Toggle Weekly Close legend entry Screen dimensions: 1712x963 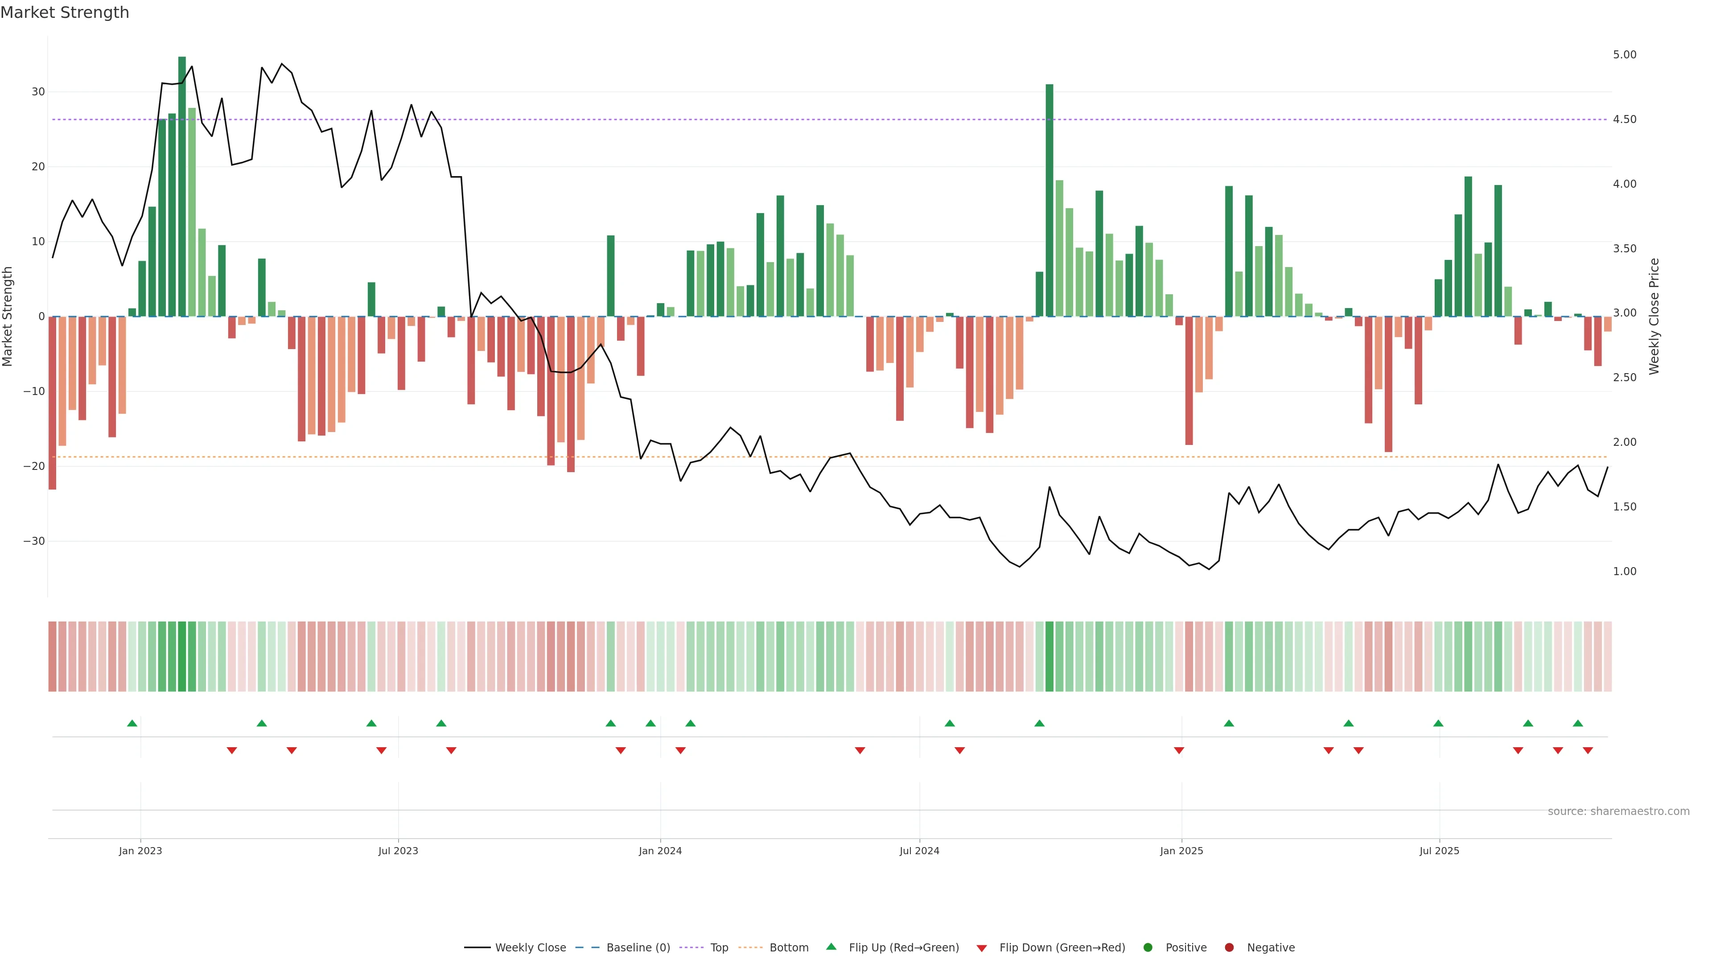[x=530, y=948]
